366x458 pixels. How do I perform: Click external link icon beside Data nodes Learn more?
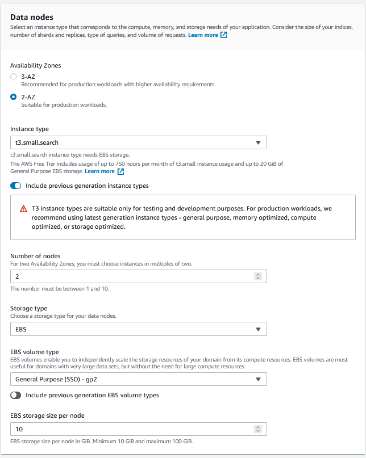(x=224, y=35)
